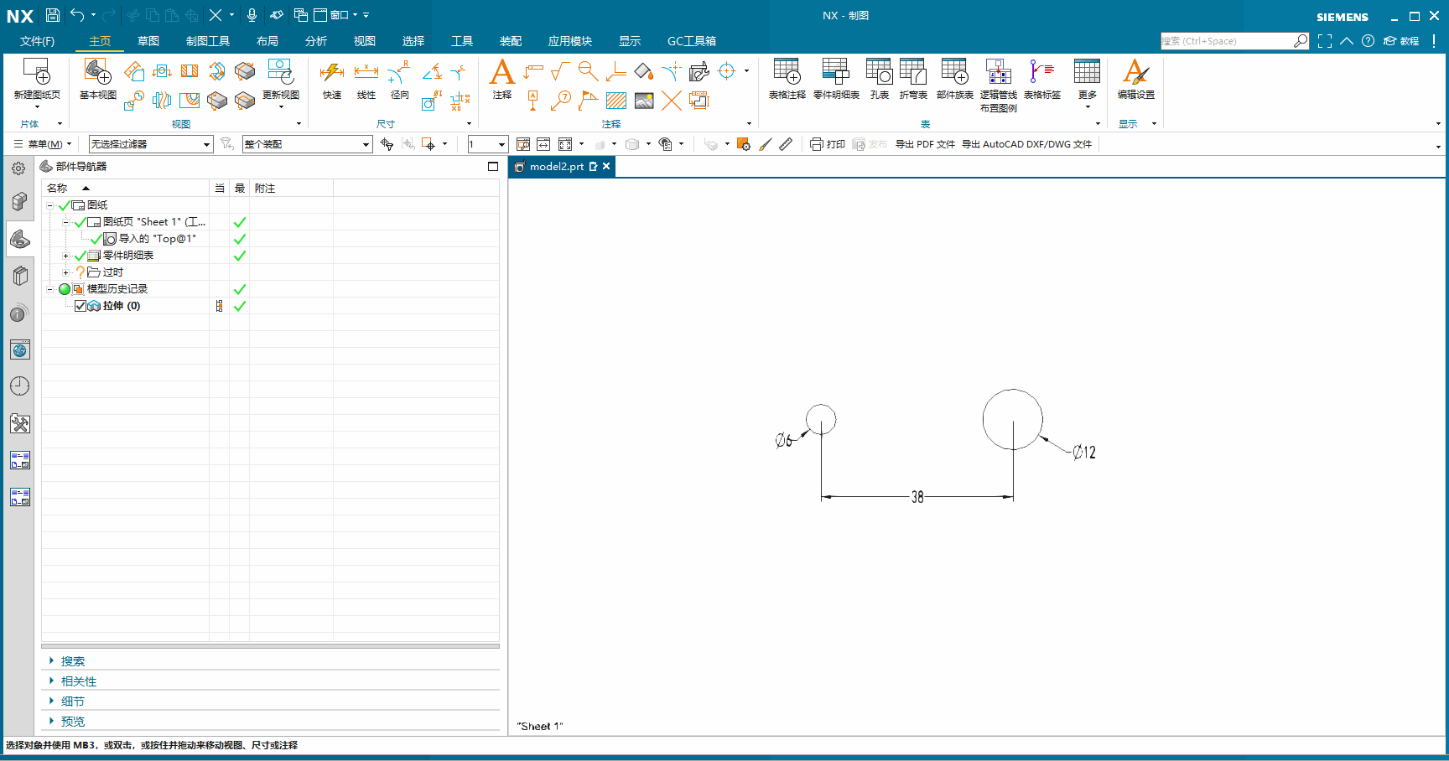Click the 图纸 node green checkmark
This screenshot has width=1449, height=761.
pyautogui.click(x=65, y=205)
